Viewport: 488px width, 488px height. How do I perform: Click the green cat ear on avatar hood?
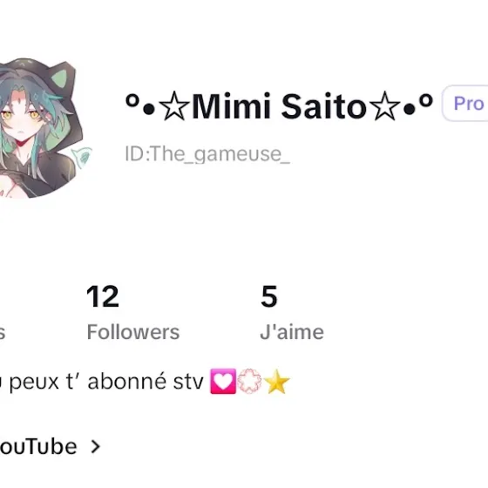pyautogui.click(x=59, y=78)
